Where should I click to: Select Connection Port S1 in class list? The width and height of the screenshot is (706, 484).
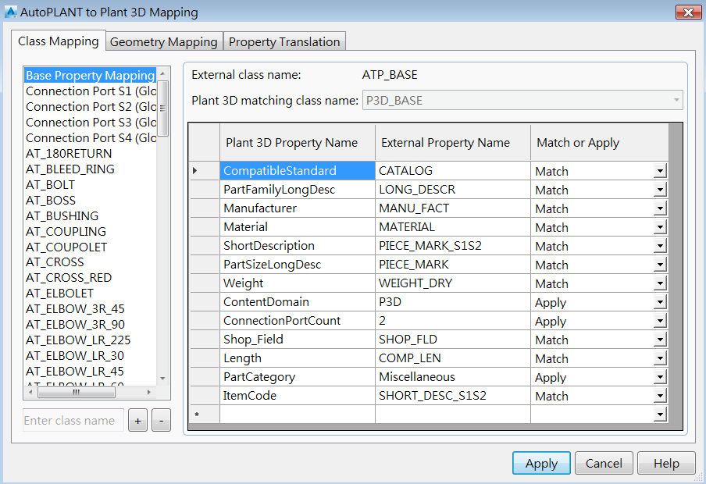click(x=90, y=91)
